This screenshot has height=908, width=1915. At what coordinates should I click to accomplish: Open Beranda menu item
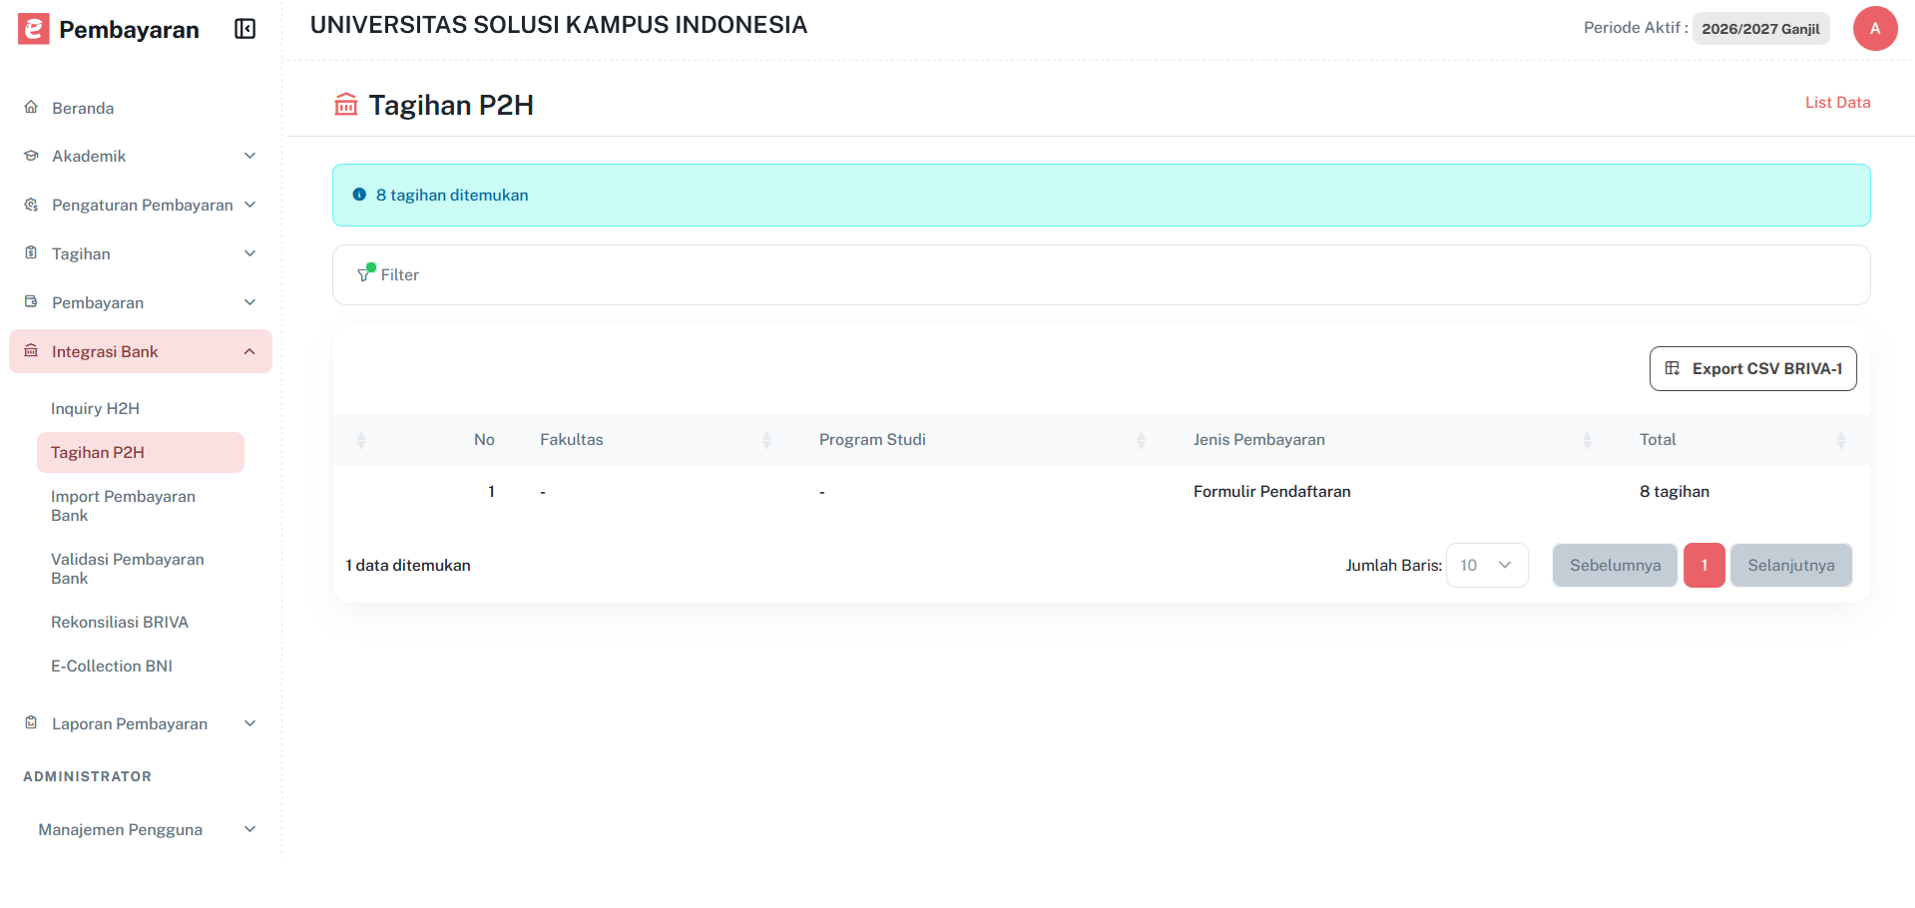pos(141,108)
